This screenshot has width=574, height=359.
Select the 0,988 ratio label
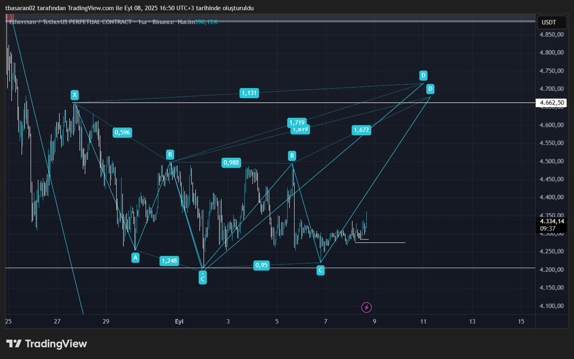[231, 163]
